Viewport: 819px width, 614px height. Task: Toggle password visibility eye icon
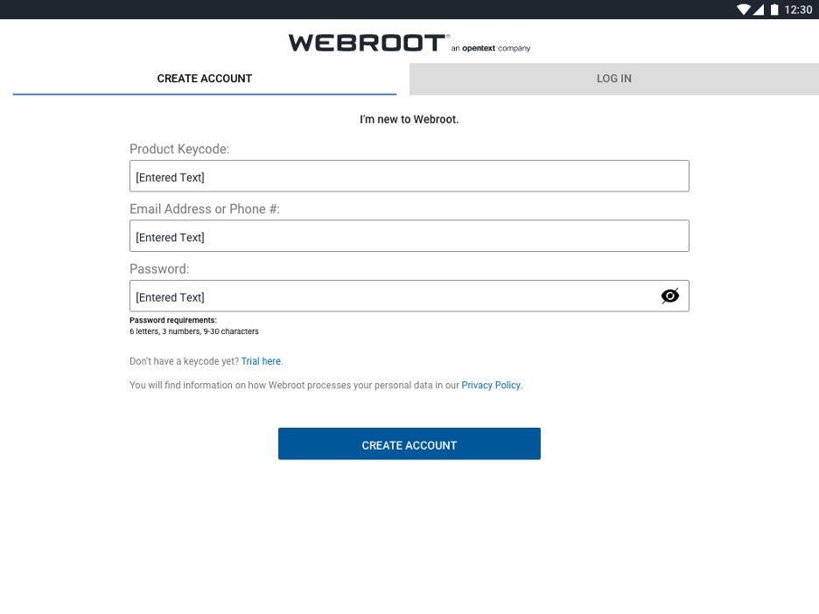coord(669,296)
